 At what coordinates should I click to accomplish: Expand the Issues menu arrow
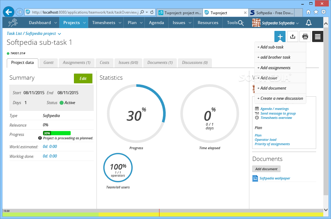pyautogui.click(x=190, y=23)
